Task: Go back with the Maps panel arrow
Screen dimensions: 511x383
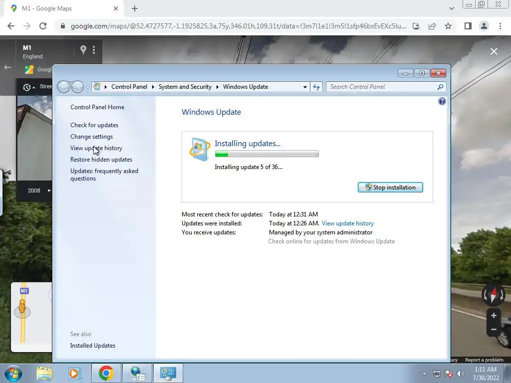Action: tap(7, 67)
